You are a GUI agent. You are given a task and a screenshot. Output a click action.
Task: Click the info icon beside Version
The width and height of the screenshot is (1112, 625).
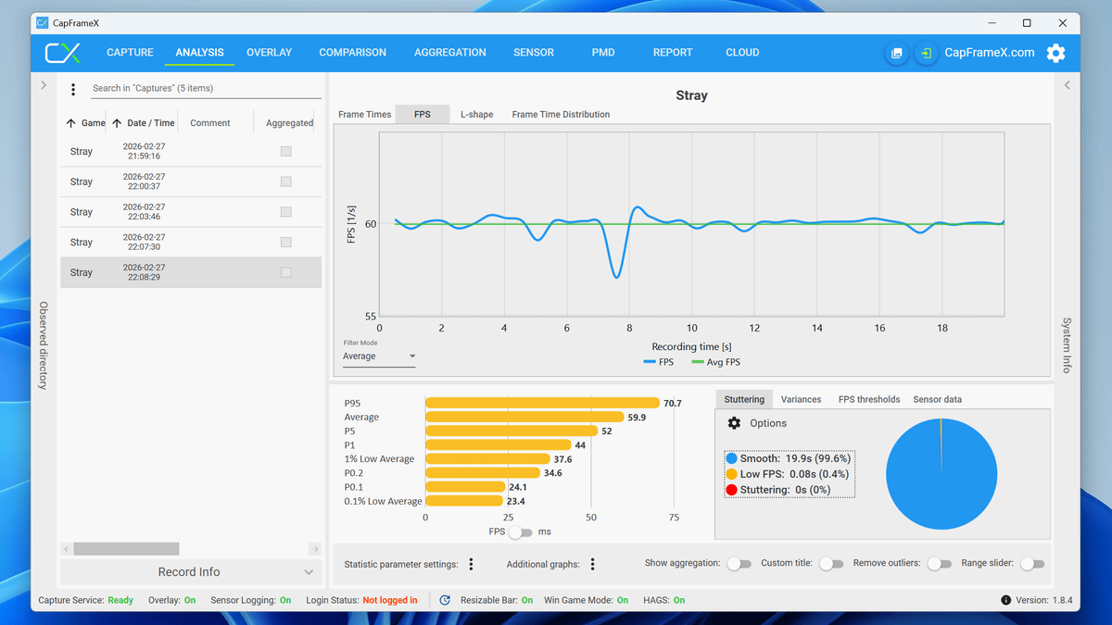(x=1005, y=600)
